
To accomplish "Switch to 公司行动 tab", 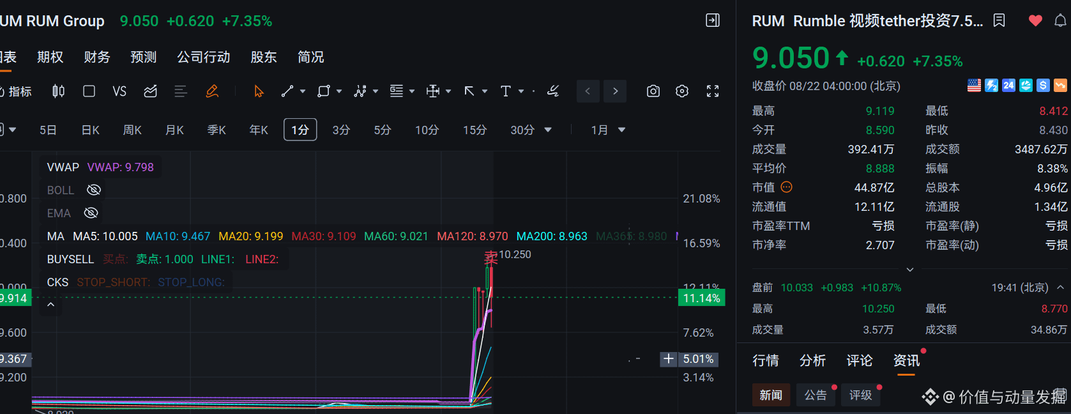I will point(204,57).
